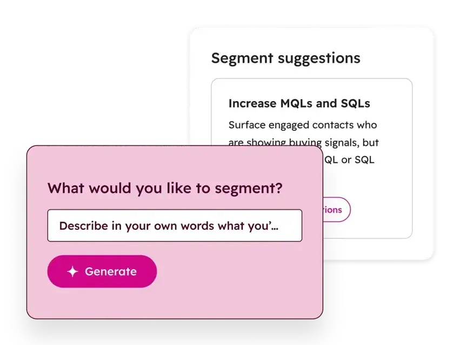Viewport: 460px width, 345px height.
Task: Click the Increase MQLs and SQLs title text
Action: (x=299, y=103)
